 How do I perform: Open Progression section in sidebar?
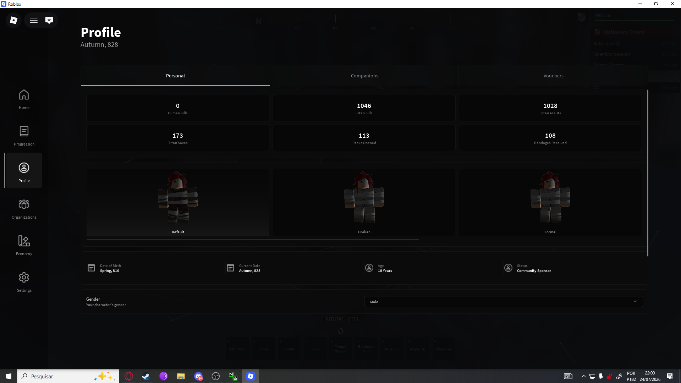[x=24, y=136]
